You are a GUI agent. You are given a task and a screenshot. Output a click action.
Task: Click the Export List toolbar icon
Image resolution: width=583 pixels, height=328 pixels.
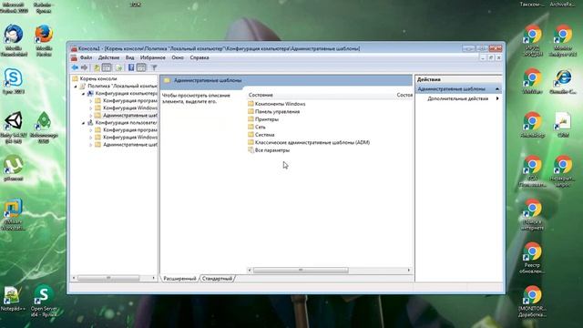point(118,67)
